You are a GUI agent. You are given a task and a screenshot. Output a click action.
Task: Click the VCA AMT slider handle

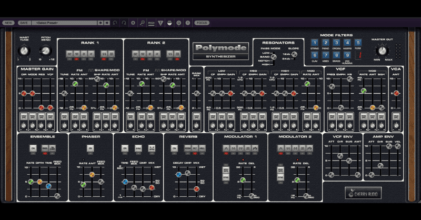click(396, 93)
